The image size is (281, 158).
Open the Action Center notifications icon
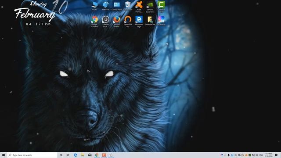[276, 155]
